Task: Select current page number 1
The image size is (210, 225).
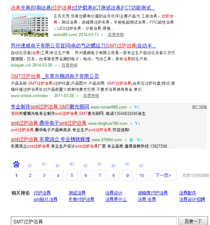Action: [16, 175]
